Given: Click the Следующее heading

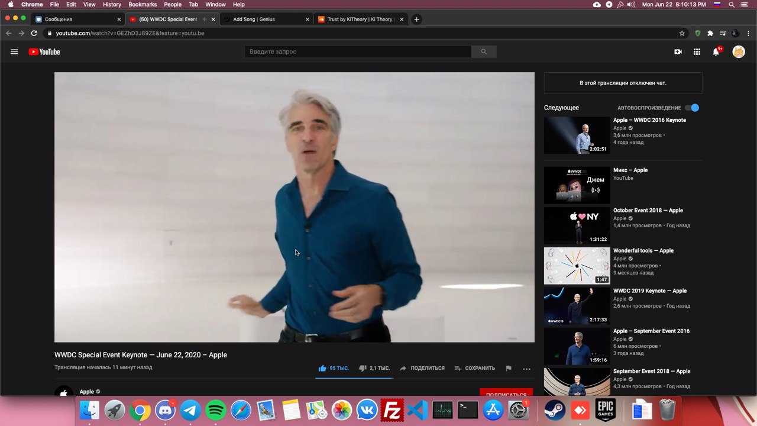Looking at the screenshot, I should click(x=561, y=108).
